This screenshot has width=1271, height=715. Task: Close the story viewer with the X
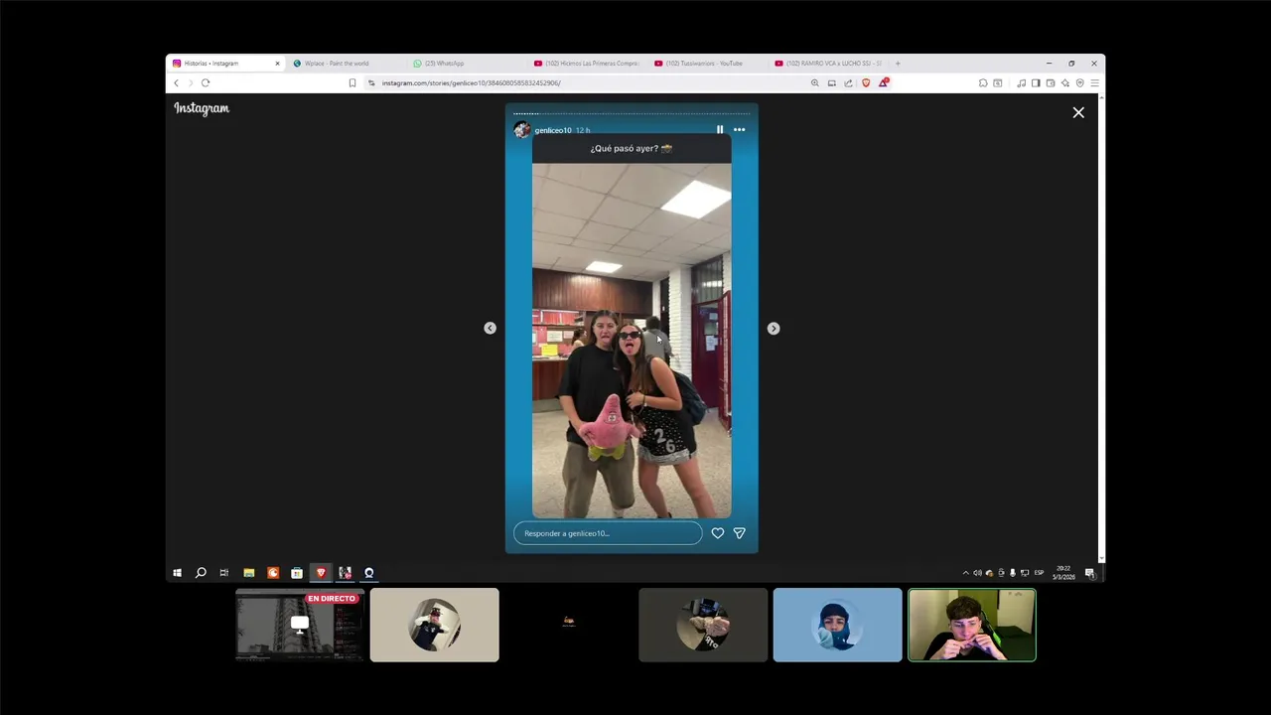(1078, 112)
